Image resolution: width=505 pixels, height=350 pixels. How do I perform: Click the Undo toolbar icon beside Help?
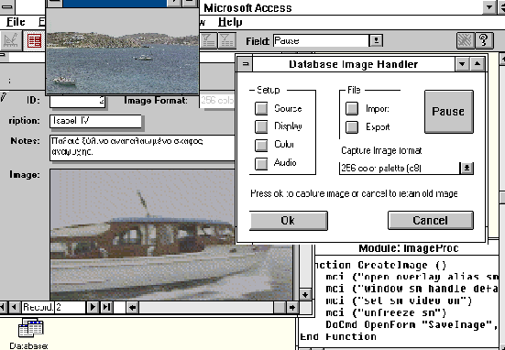pos(466,40)
